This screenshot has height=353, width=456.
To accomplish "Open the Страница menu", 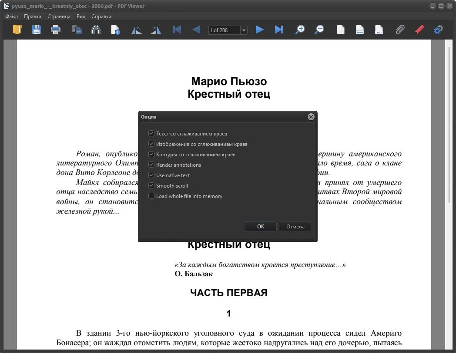I will [59, 16].
